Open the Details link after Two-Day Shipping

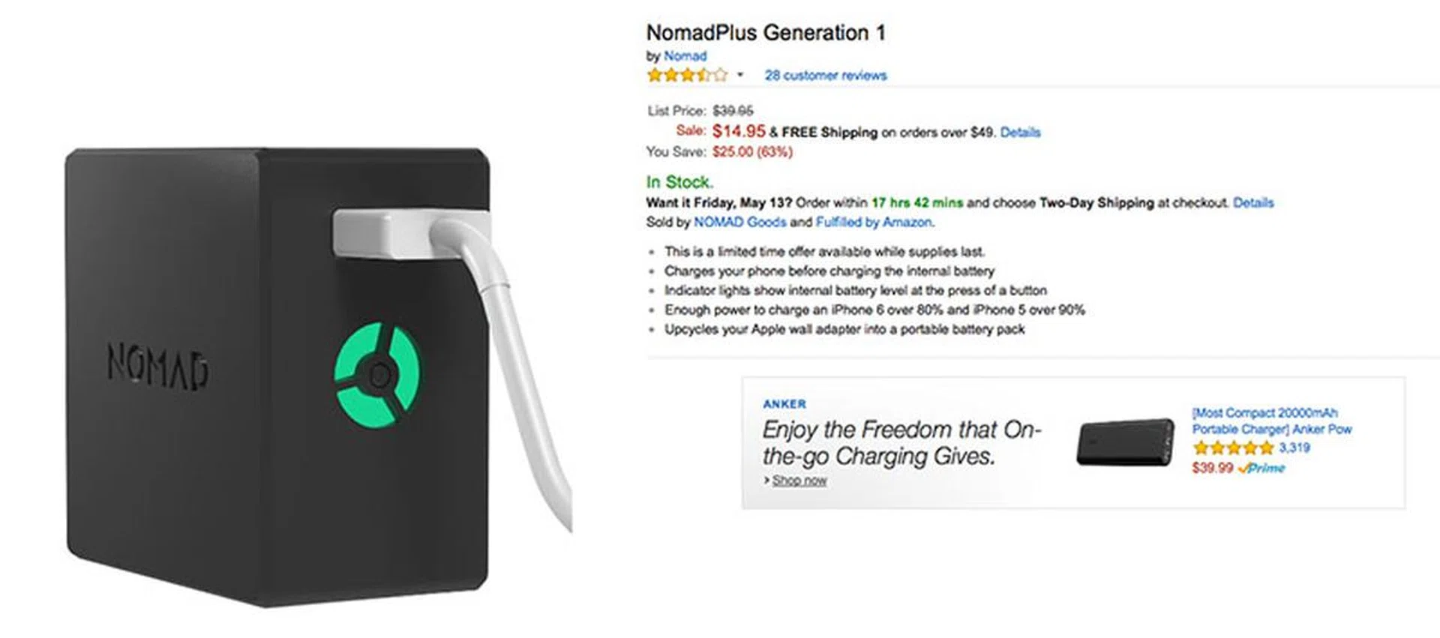[x=1253, y=202]
